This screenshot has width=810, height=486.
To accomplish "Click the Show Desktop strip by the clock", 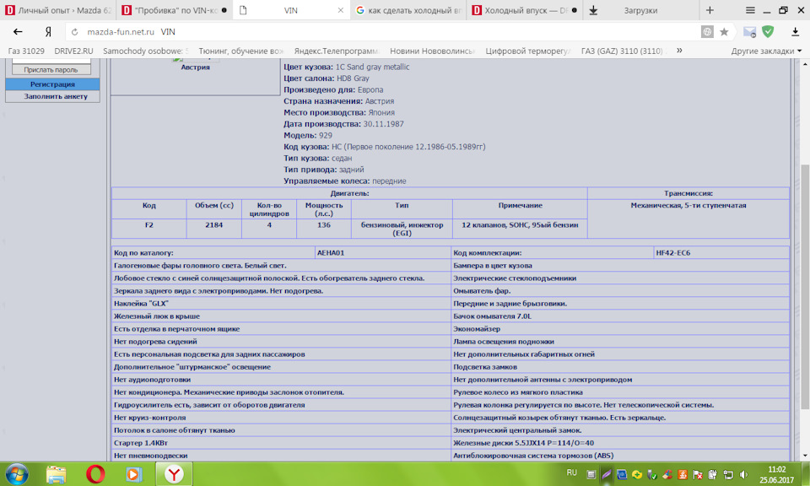I will click(x=805, y=474).
